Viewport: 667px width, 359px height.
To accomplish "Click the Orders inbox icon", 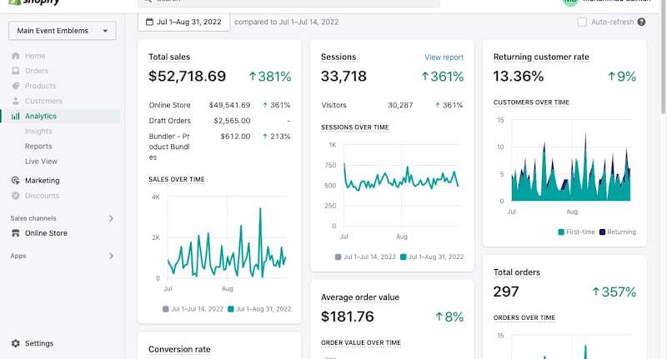I will tap(16, 71).
